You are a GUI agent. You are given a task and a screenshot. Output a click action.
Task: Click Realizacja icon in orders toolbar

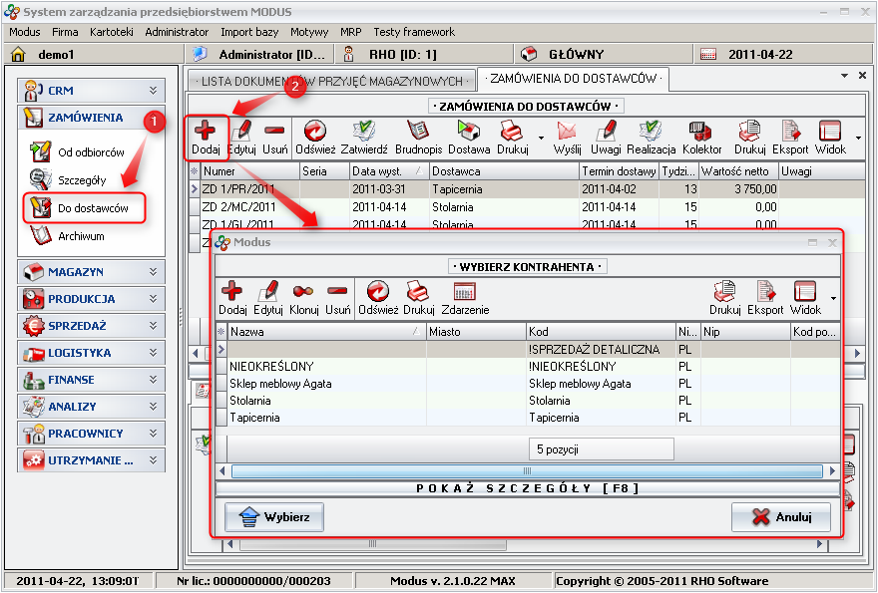tap(651, 132)
